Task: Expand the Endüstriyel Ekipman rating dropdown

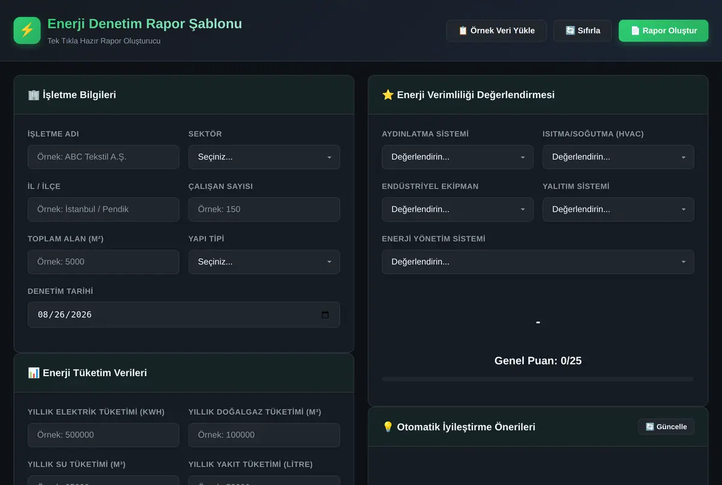Action: pos(457,209)
